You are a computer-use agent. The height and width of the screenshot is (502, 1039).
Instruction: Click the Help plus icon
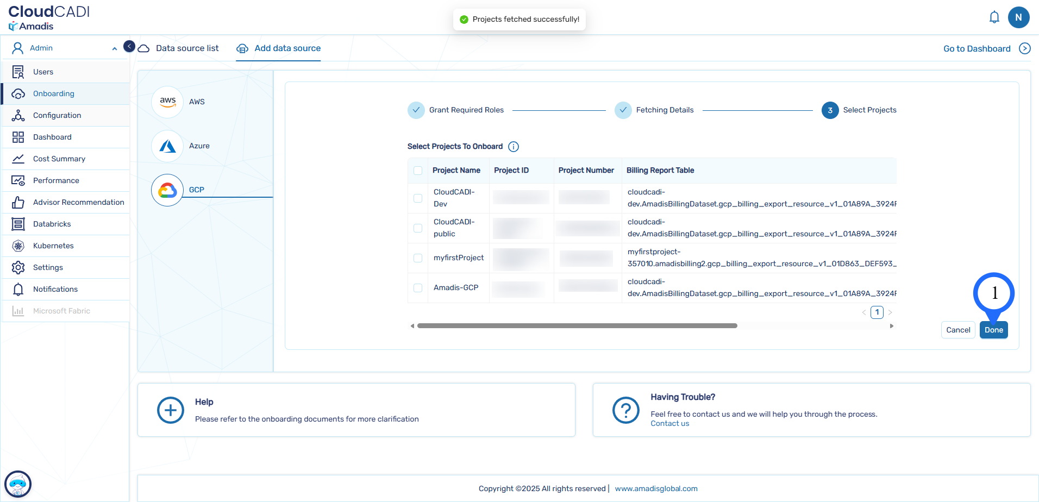click(171, 410)
